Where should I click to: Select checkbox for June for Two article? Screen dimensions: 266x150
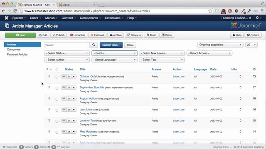click(57, 121)
